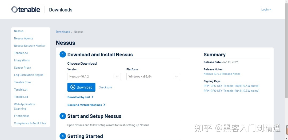Image resolution: width=288 pixels, height=140 pixels.
Task: Click the Downloads title in the header
Action: coord(61,10)
